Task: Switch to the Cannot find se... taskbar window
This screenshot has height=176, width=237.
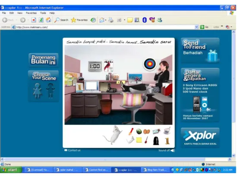Action: pyautogui.click(x=97, y=170)
